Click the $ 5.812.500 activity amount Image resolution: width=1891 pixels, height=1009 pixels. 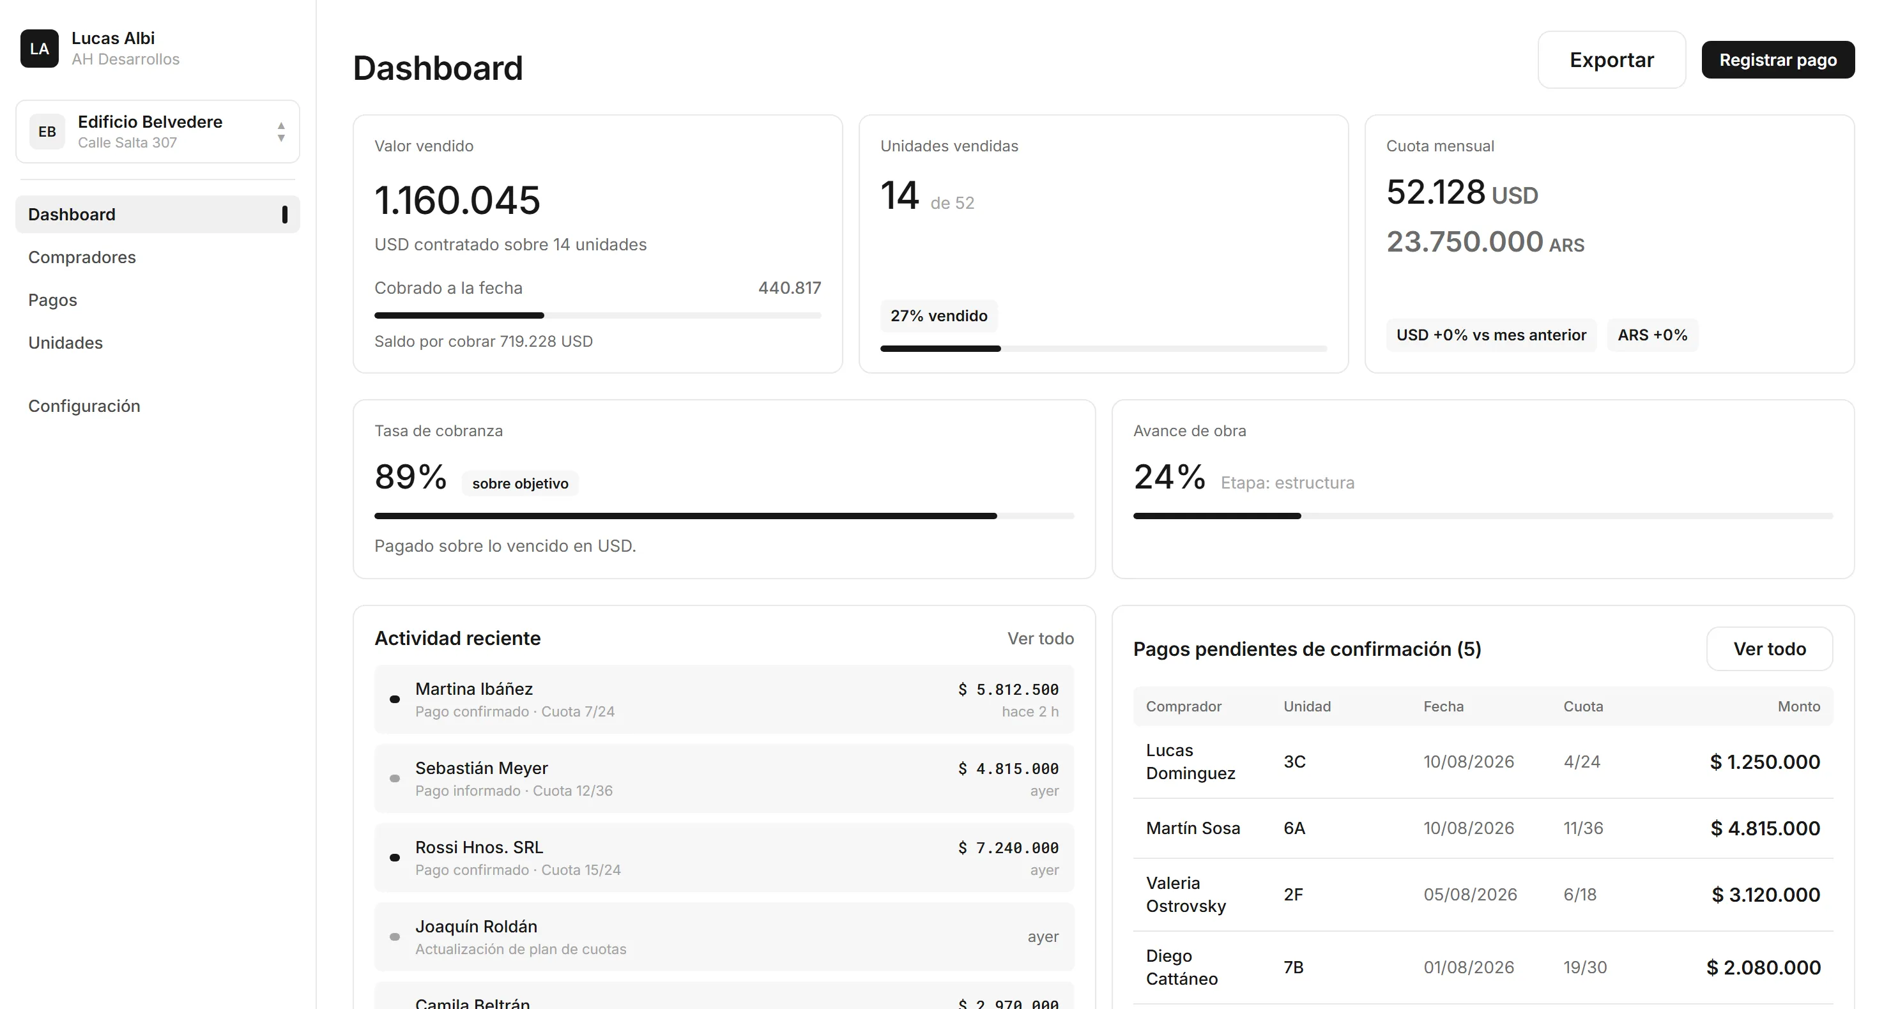(1008, 690)
